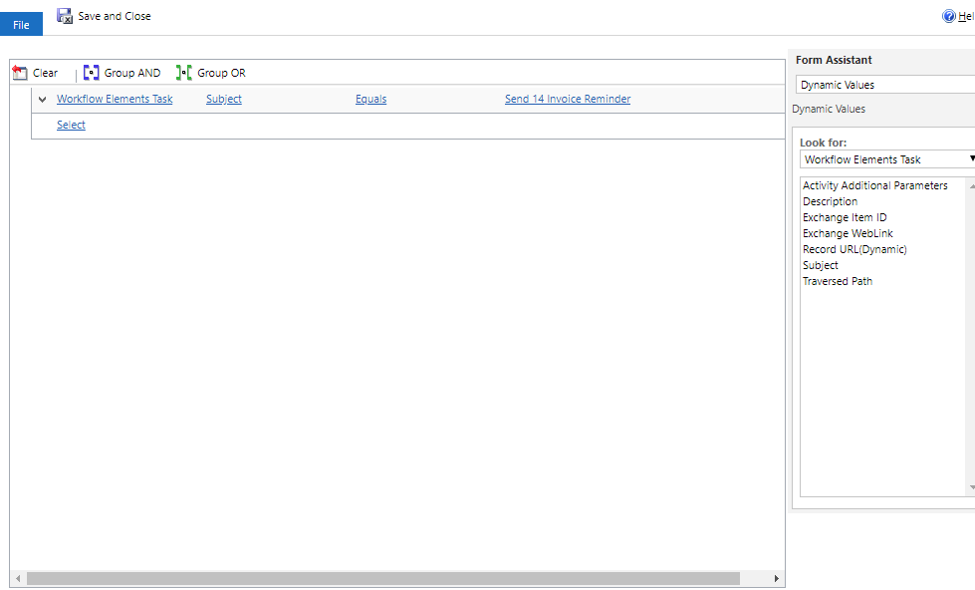This screenshot has height=590, width=975.
Task: Change the Equals operator link
Action: 370,99
